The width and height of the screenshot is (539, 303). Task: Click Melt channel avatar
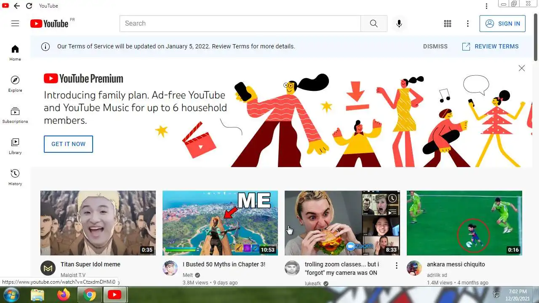(x=170, y=268)
